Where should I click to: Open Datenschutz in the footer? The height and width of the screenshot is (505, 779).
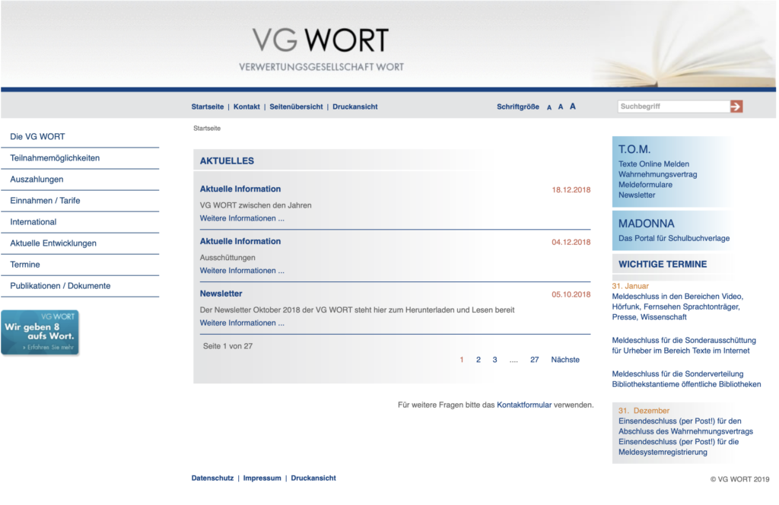pos(213,478)
